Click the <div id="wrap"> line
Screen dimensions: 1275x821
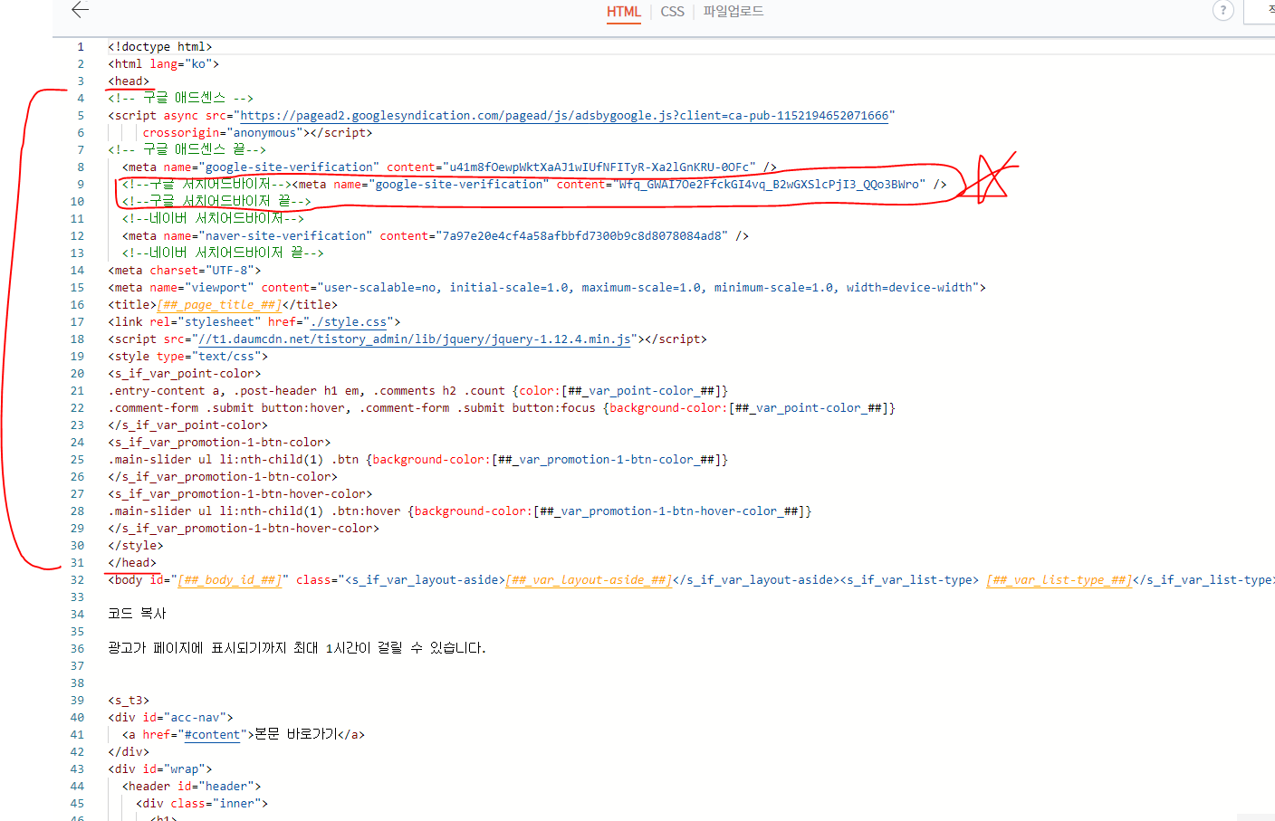160,769
